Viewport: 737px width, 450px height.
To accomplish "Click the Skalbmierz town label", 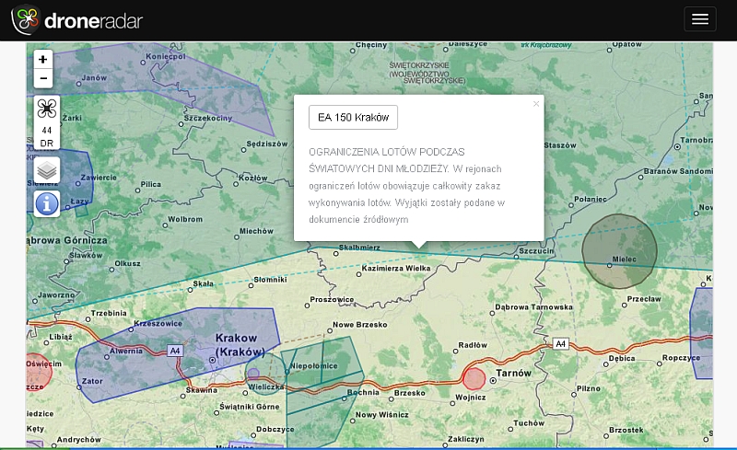I will [x=359, y=248].
